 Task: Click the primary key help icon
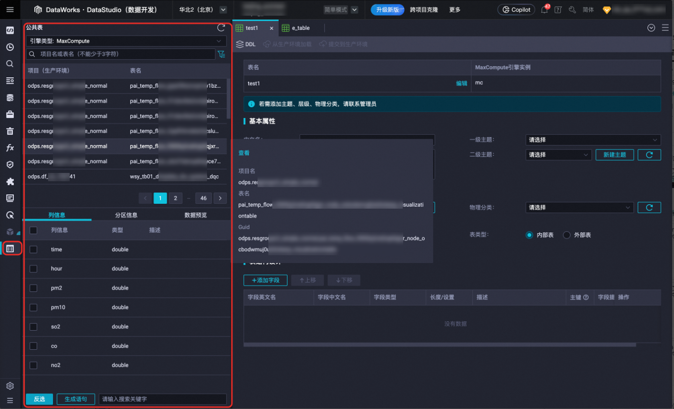[586, 297]
